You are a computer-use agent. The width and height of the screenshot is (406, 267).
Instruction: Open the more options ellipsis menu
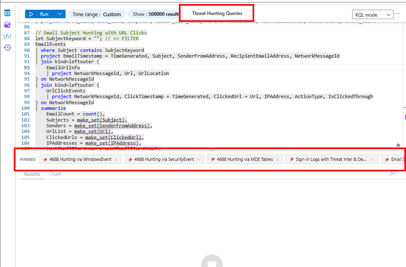pos(397,14)
